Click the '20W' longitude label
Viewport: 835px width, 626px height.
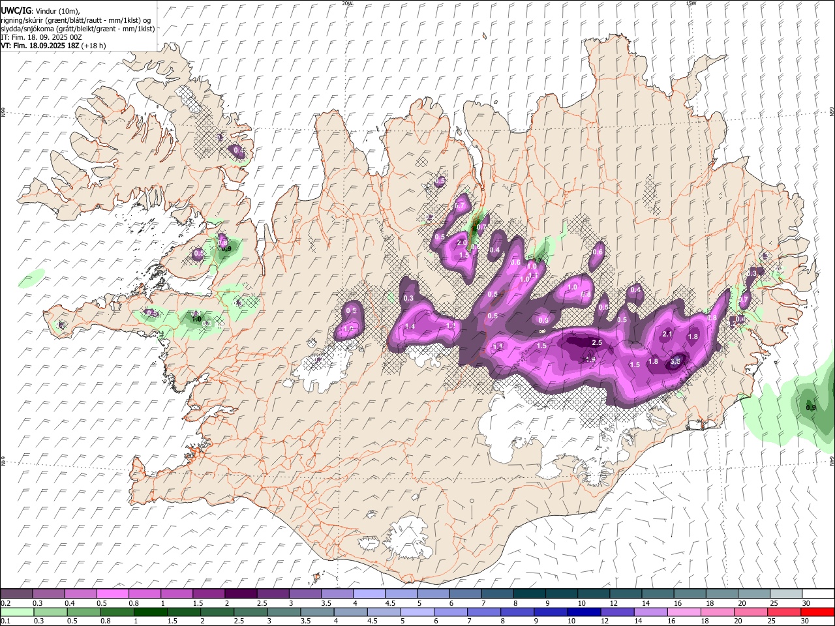point(347,3)
